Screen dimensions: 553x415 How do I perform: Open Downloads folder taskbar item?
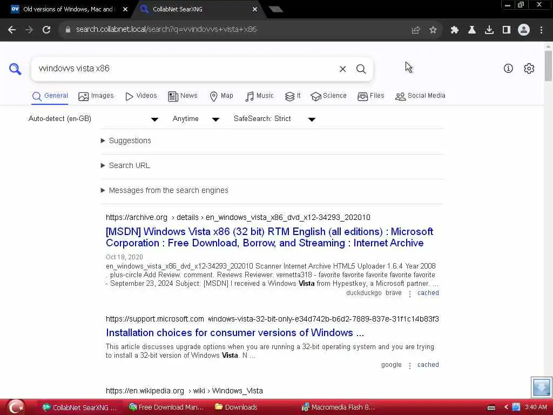point(237,407)
